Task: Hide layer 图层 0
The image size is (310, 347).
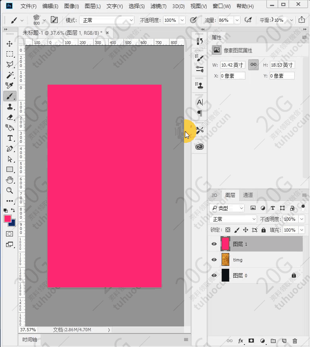Action: pyautogui.click(x=214, y=275)
